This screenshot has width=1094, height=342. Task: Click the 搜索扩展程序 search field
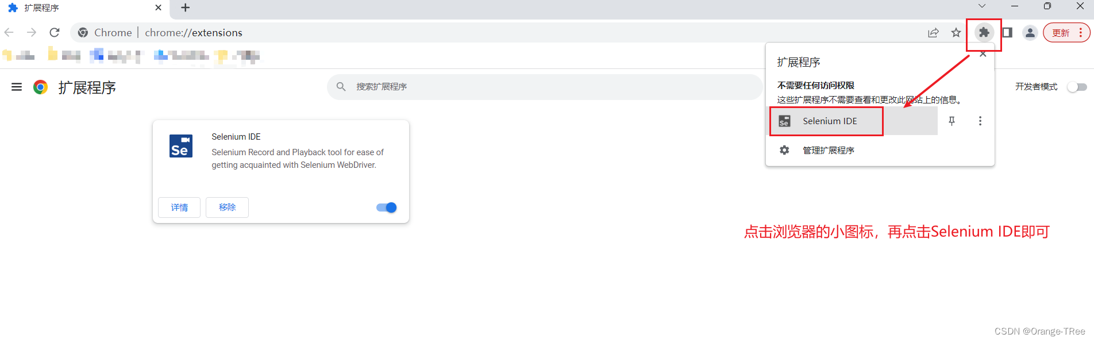tap(545, 87)
